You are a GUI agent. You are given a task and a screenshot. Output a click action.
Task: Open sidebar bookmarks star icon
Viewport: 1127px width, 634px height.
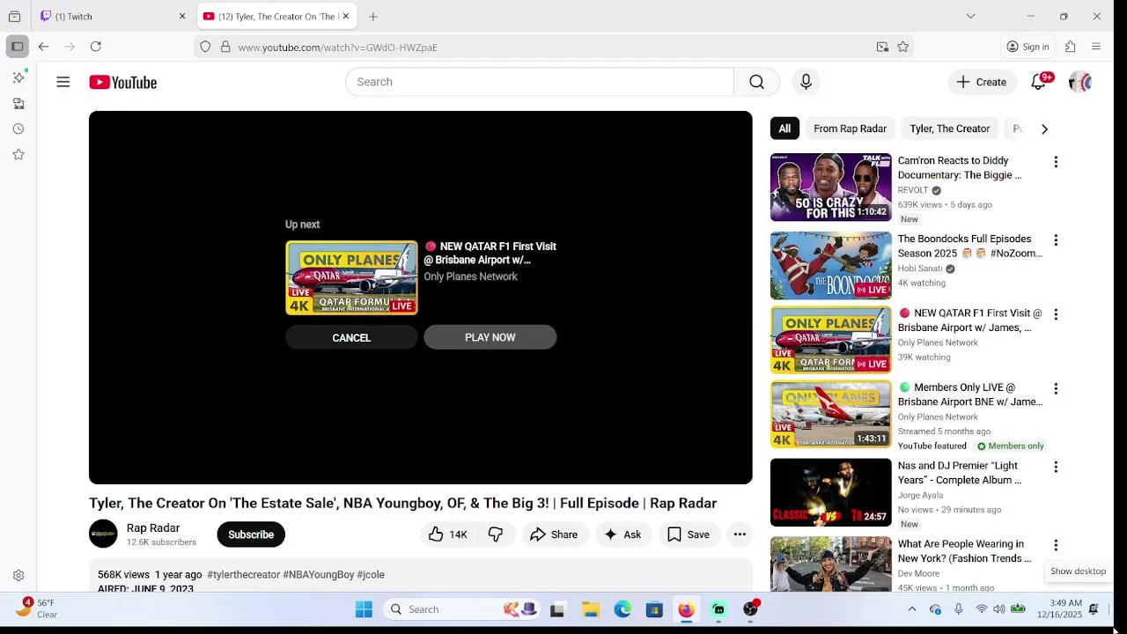18,154
